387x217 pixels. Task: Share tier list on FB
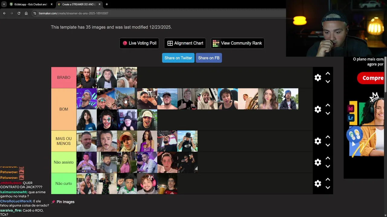click(x=209, y=58)
